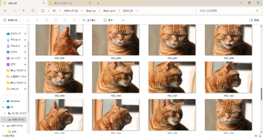Image resolution: width=263 pixels, height=138 pixels.
Task: Unpin デスクトップ using its pin icon
Action: 25,33
